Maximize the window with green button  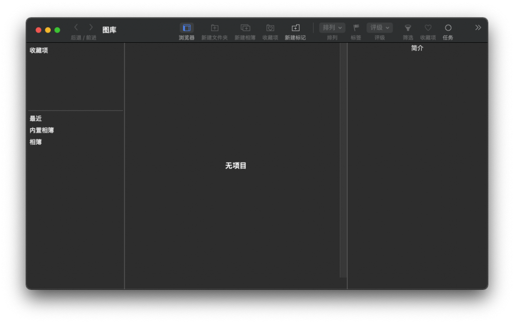57,30
